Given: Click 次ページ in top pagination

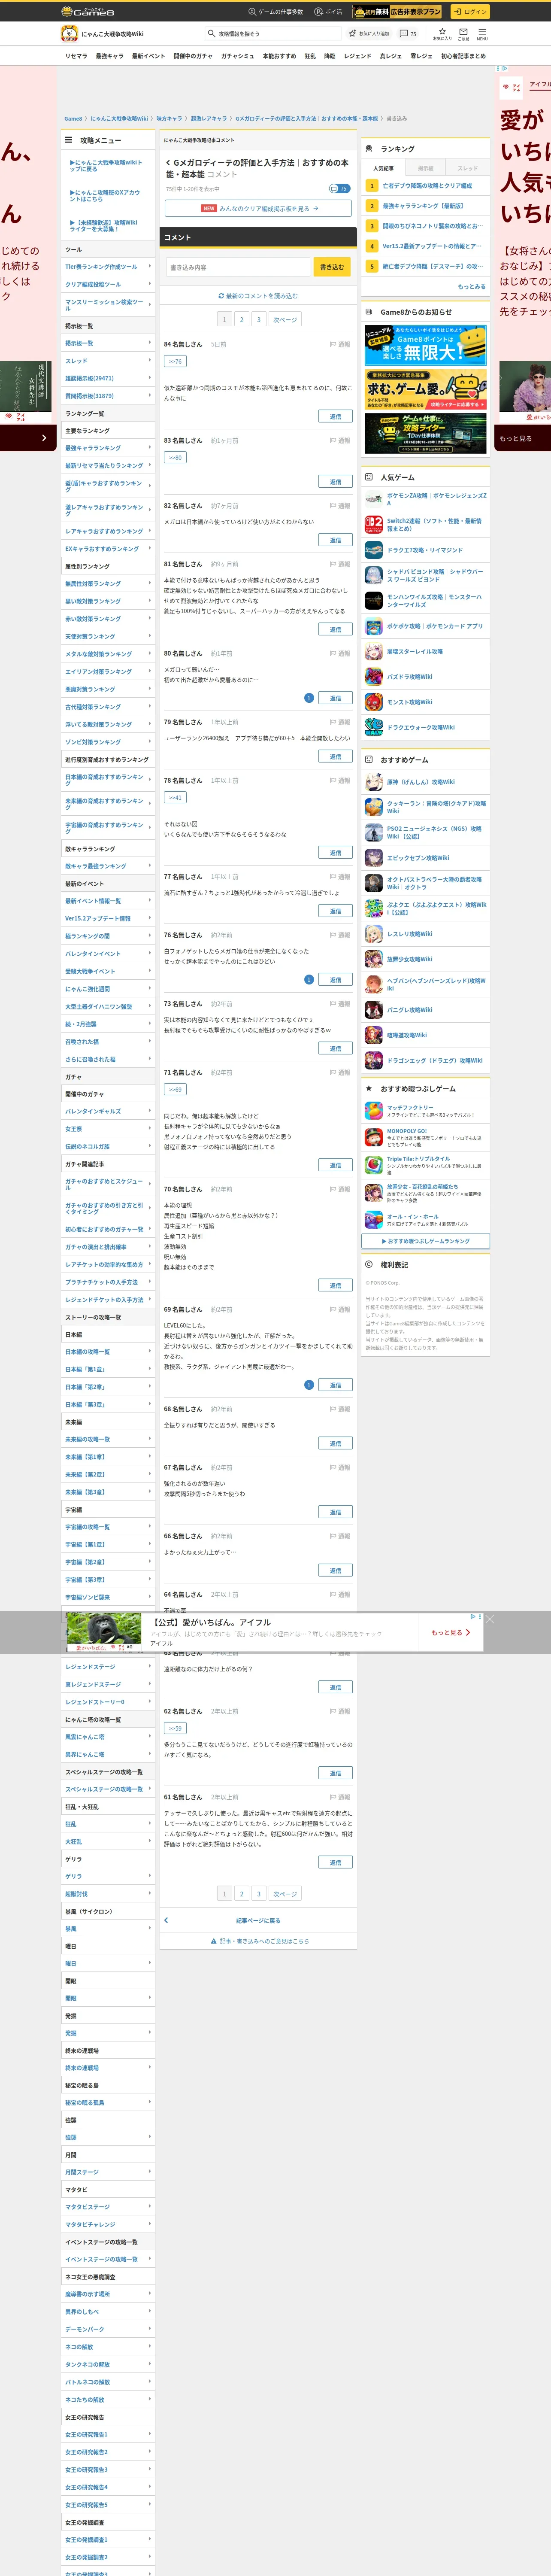Looking at the screenshot, I should point(285,320).
